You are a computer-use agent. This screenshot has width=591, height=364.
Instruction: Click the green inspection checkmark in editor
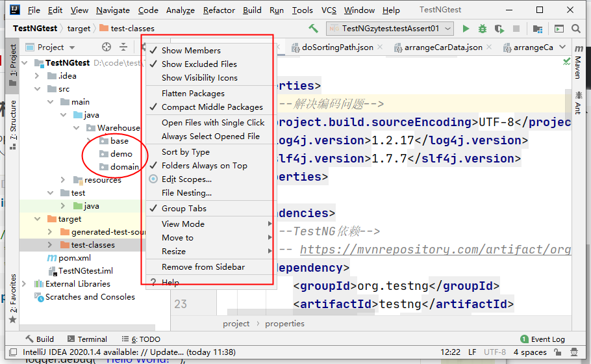pyautogui.click(x=566, y=61)
